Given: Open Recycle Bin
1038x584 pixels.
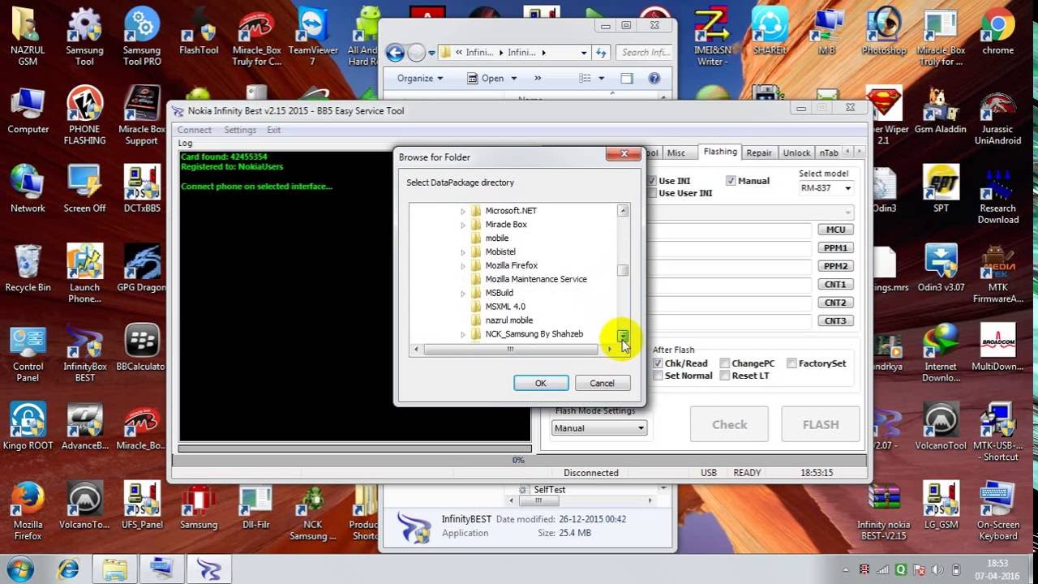Looking at the screenshot, I should click(28, 268).
